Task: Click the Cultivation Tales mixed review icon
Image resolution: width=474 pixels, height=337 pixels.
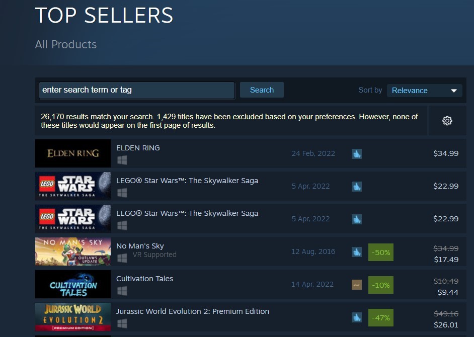Action: (x=356, y=285)
